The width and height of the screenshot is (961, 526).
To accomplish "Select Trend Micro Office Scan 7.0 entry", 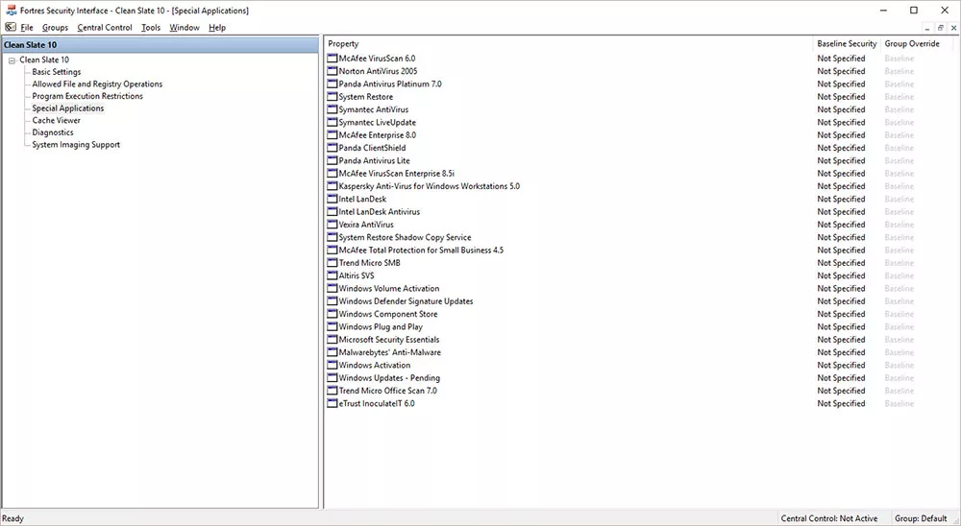I will coord(388,391).
